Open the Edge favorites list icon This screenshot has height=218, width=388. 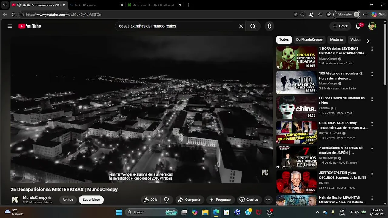320,14
